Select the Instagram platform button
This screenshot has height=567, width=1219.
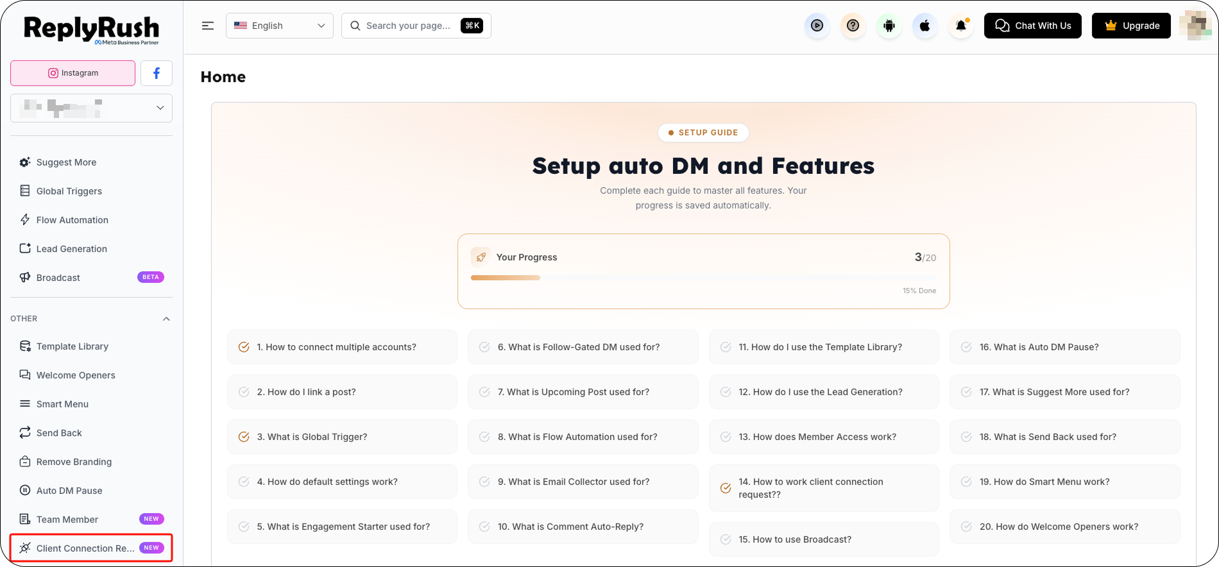[x=73, y=73]
